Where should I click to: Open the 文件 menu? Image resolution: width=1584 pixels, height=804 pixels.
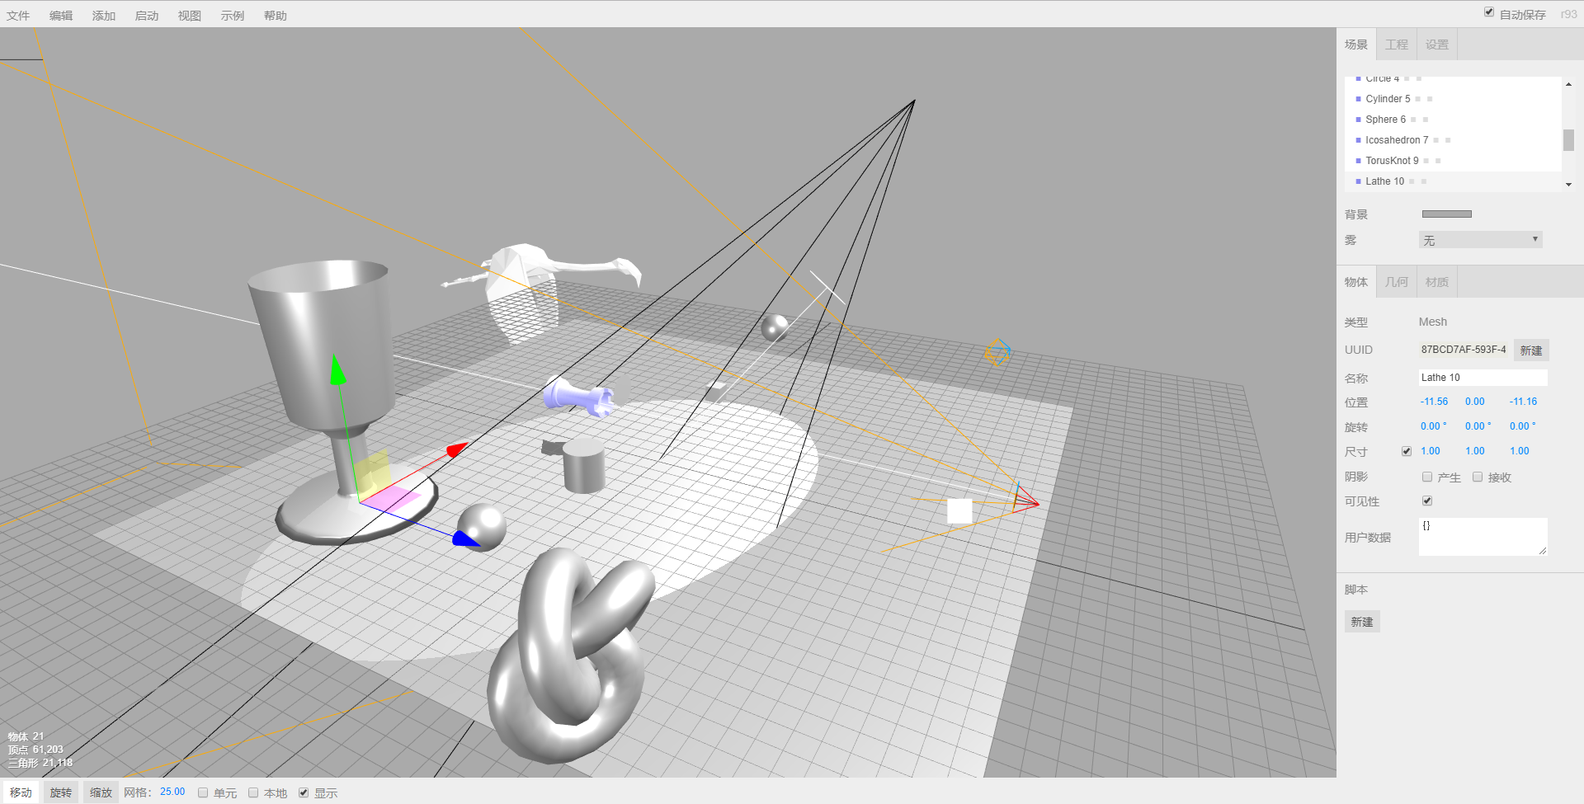coord(18,16)
